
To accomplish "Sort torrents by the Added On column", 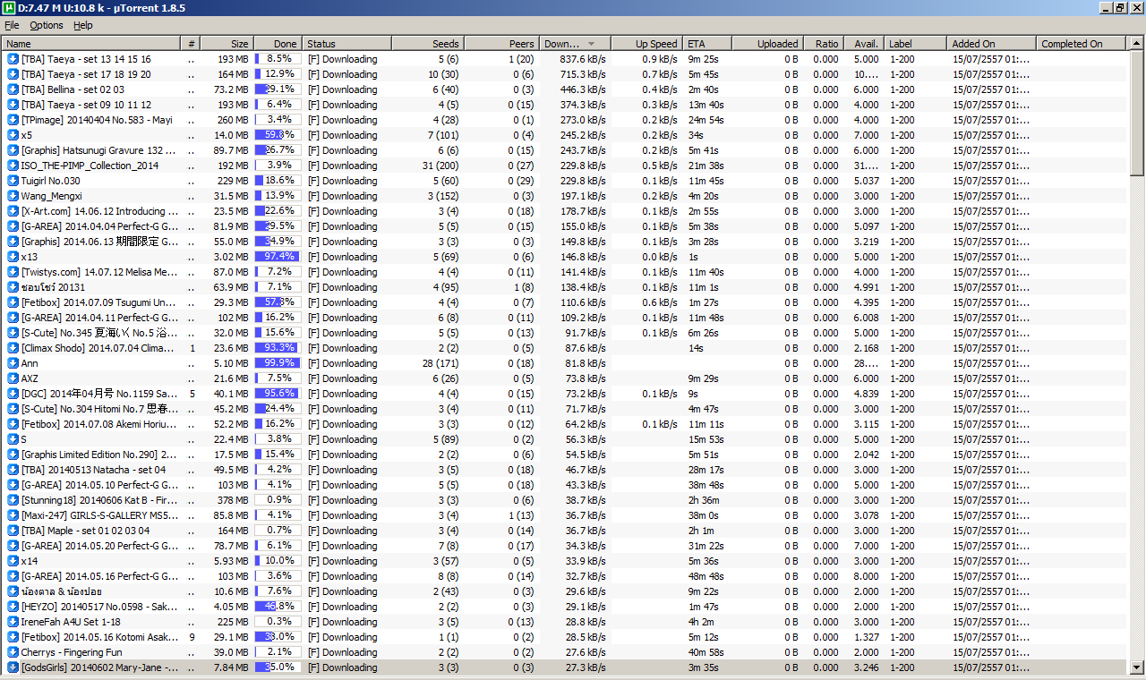I will click(991, 44).
